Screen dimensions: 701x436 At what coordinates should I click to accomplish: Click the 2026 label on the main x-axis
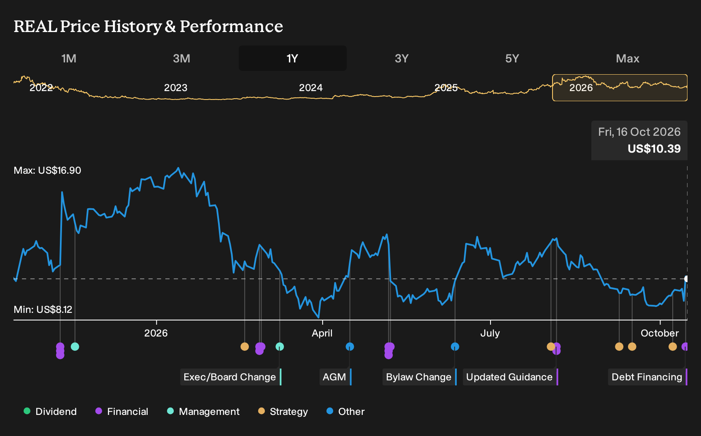click(x=156, y=333)
